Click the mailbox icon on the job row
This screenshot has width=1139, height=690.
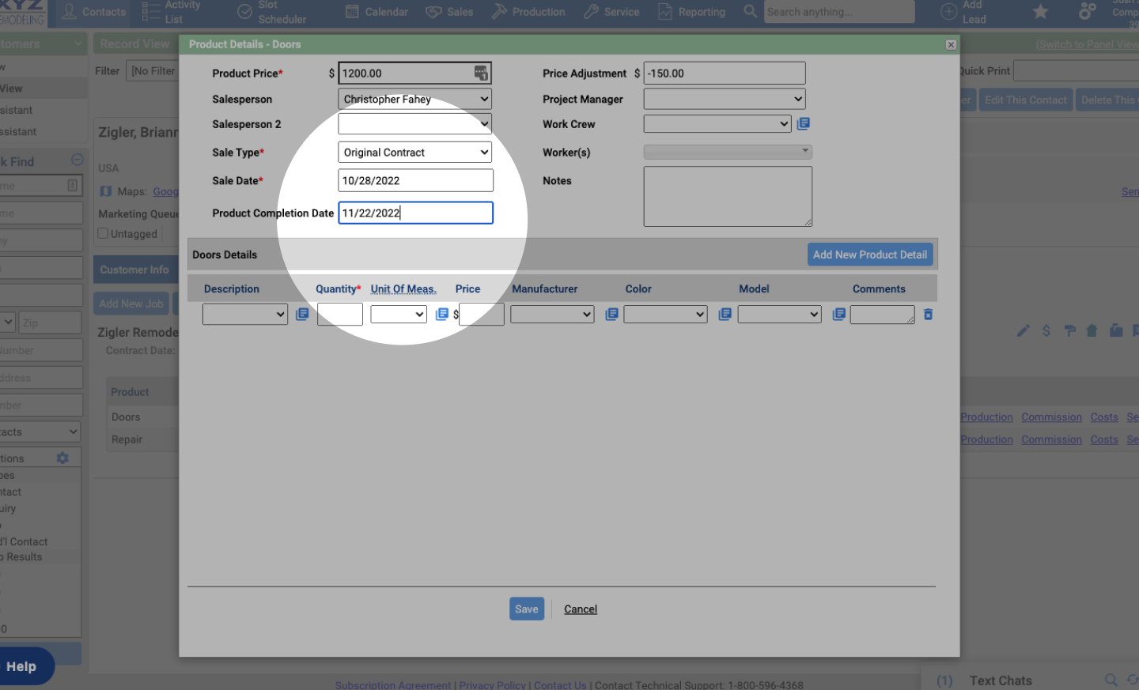click(x=1116, y=330)
